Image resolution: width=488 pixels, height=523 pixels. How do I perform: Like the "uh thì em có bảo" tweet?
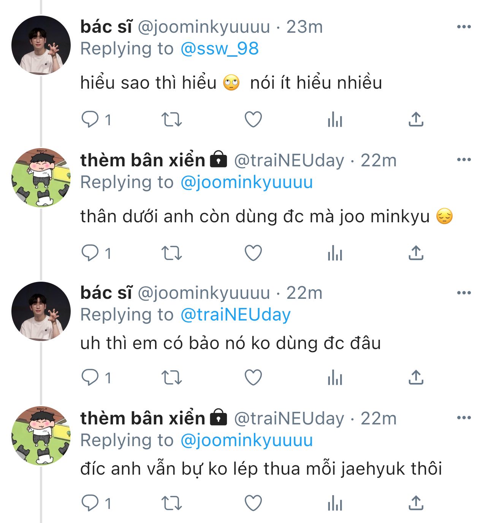(x=253, y=378)
